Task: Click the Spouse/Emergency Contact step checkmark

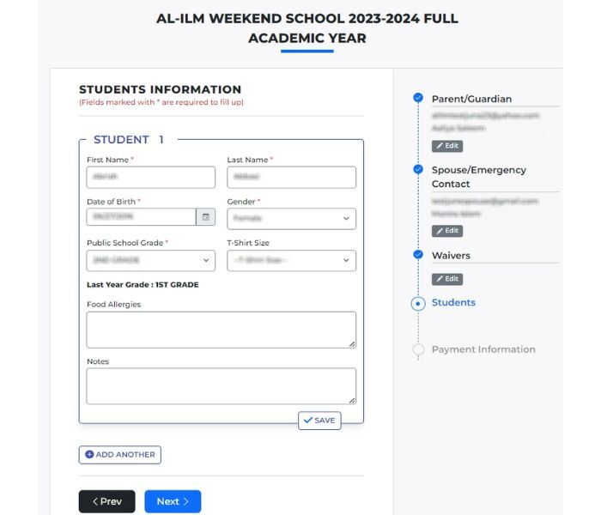Action: [418, 169]
